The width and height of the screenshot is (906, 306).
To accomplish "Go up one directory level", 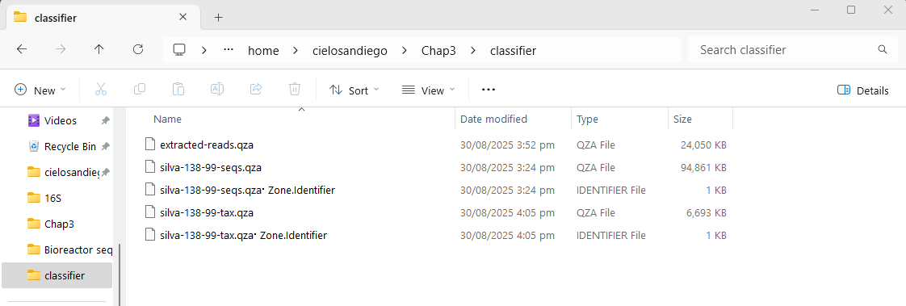I will 99,49.
